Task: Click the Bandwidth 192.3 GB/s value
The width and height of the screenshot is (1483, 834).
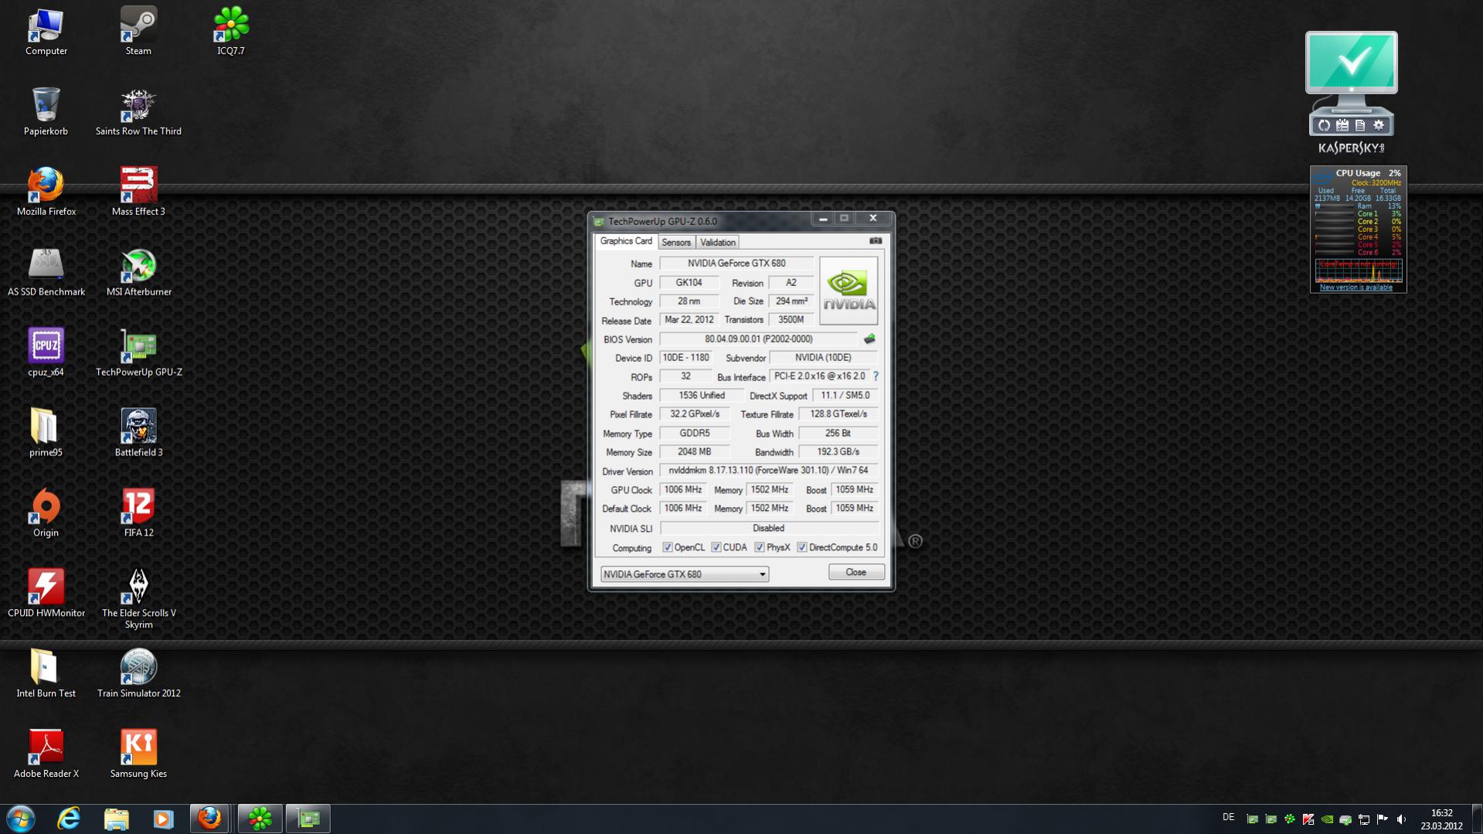Action: [838, 452]
